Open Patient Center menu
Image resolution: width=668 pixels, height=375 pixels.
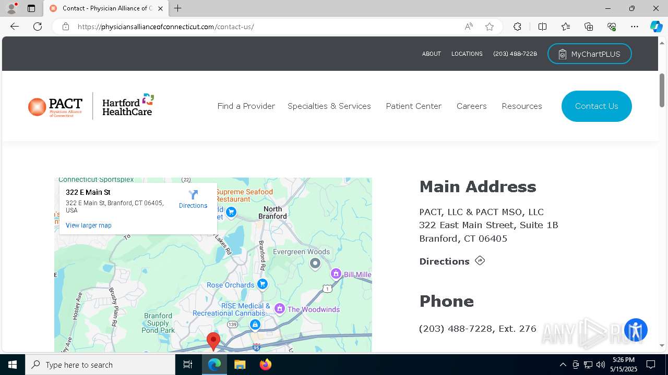point(414,106)
